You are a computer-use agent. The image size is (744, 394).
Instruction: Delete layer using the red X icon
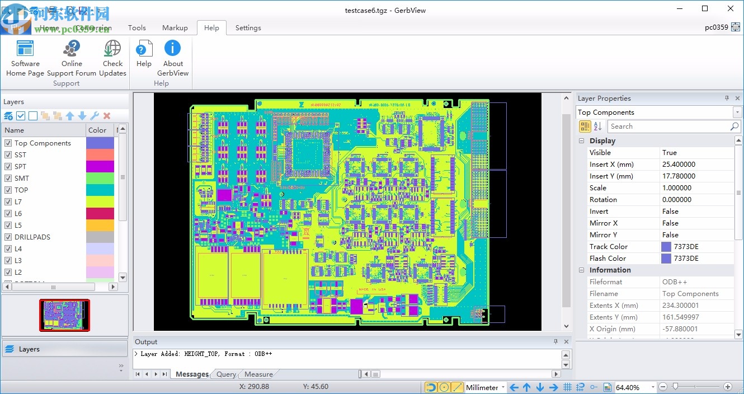pyautogui.click(x=107, y=116)
